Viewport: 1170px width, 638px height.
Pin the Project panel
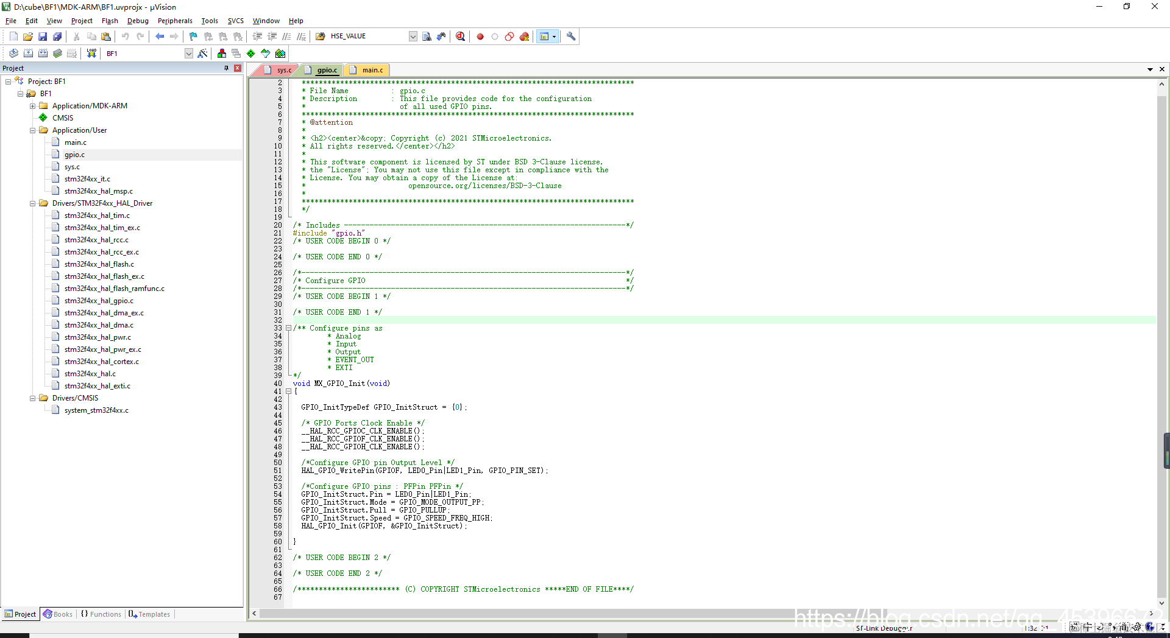point(227,68)
